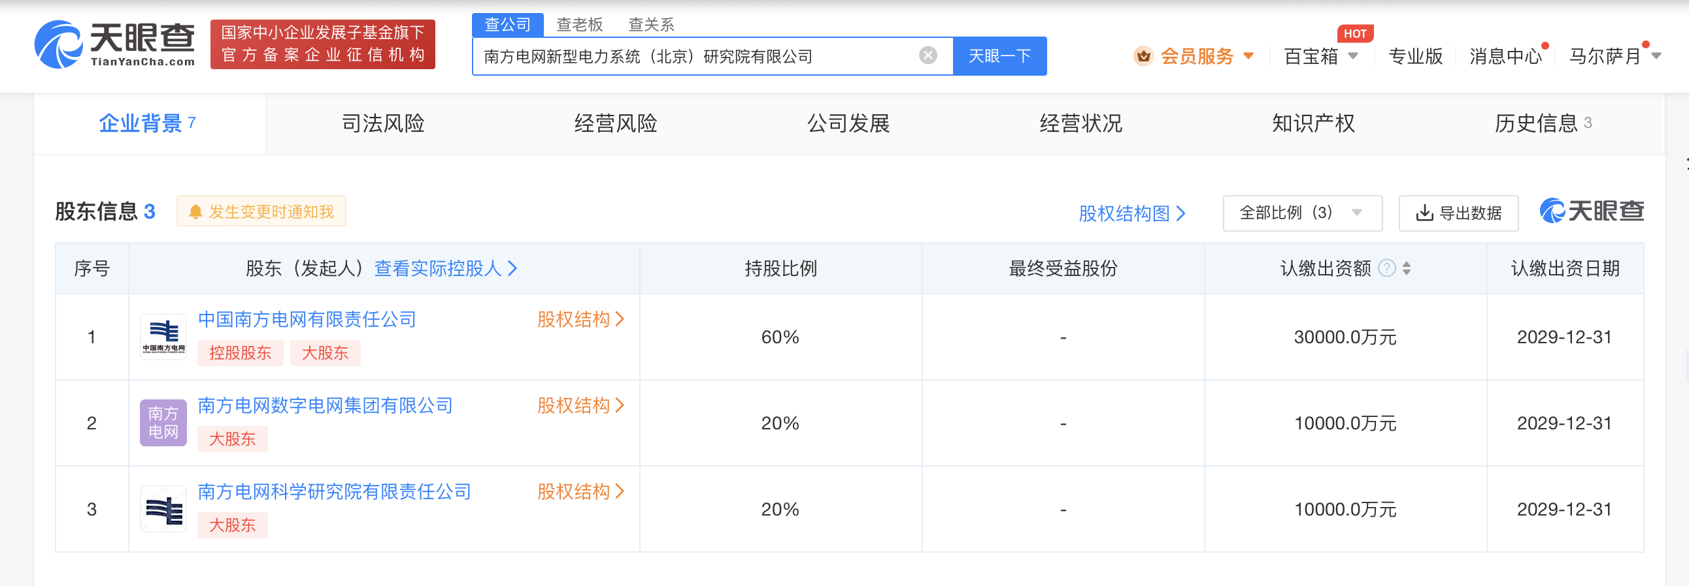Sort the table by 认缴出资额 arrows
The image size is (1689, 586).
pyautogui.click(x=1407, y=268)
